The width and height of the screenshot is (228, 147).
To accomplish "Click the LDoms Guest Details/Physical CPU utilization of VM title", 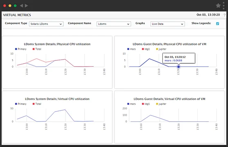I will pyautogui.click(x=170, y=44).
